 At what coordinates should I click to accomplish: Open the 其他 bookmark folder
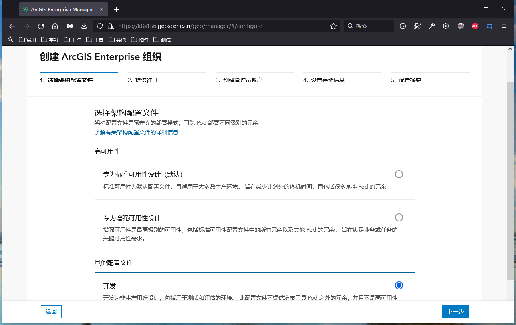tap(117, 40)
